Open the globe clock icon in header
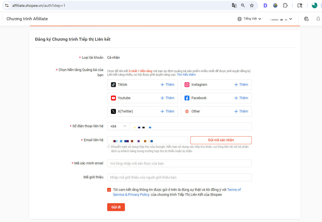This screenshot has height=222, width=322. (306, 19)
